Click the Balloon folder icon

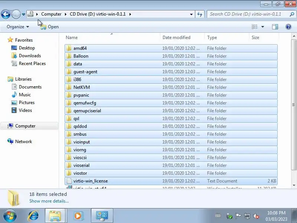(x=69, y=56)
